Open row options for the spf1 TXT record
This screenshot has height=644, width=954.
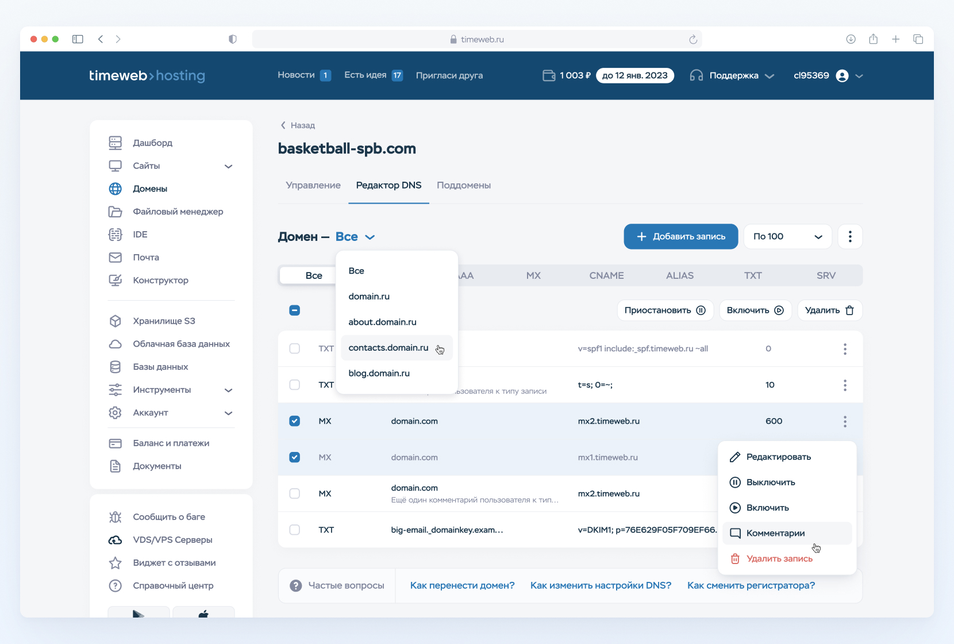(x=845, y=349)
